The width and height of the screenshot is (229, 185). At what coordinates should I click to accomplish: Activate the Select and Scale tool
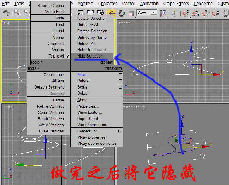pos(131,13)
